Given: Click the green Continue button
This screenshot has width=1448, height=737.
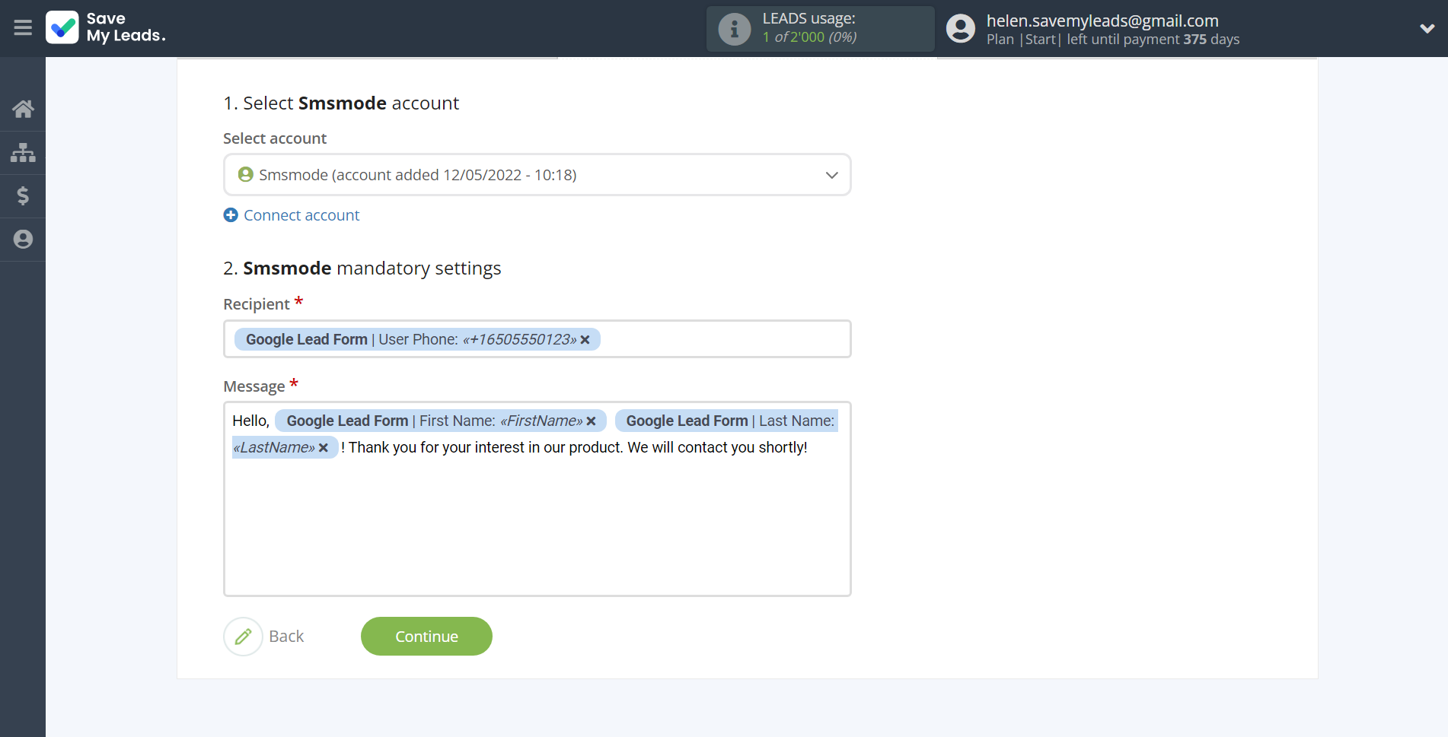Looking at the screenshot, I should tap(426, 637).
